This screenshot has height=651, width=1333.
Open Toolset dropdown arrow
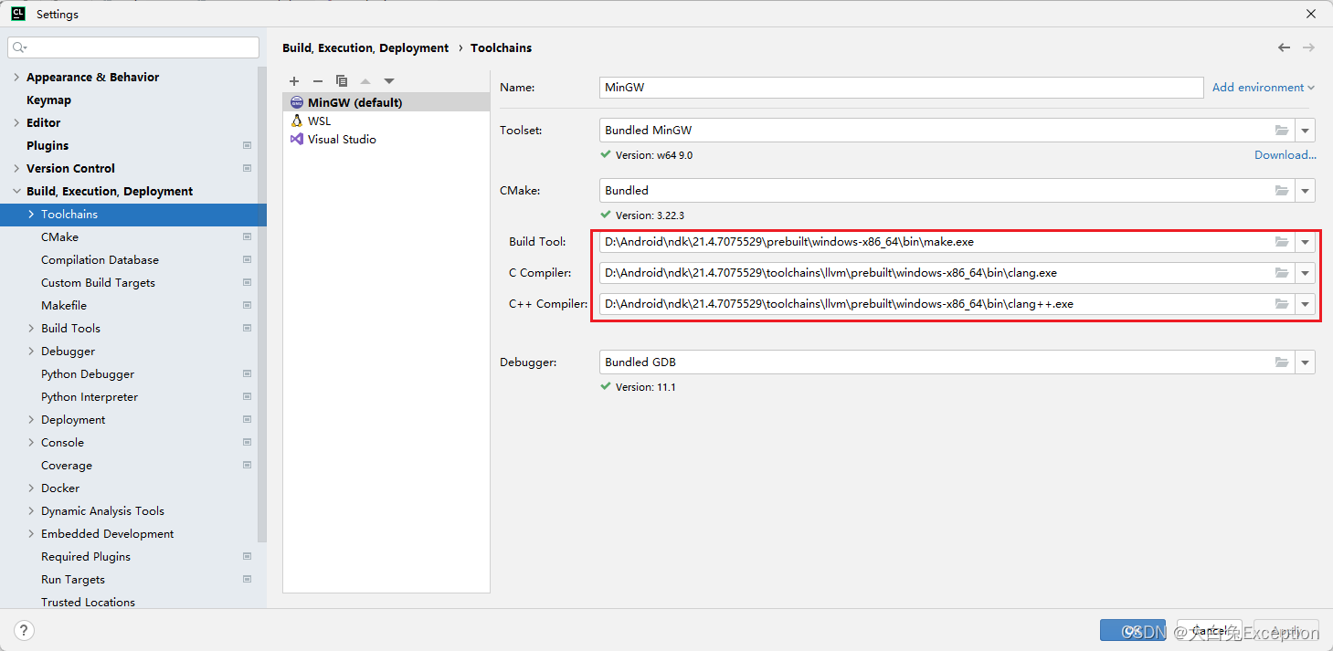coord(1306,131)
